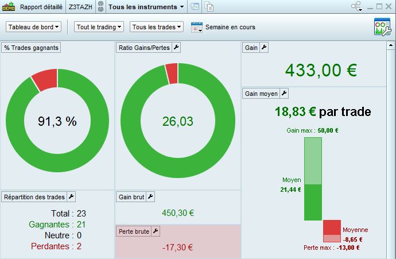The width and height of the screenshot is (396, 259).
Task: Click the 91,3 % donut center value
Action: pos(57,121)
